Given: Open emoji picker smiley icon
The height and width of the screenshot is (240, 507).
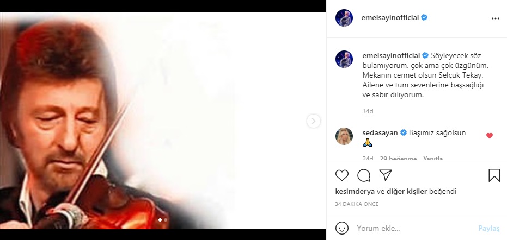Looking at the screenshot, I should pyautogui.click(x=342, y=228).
